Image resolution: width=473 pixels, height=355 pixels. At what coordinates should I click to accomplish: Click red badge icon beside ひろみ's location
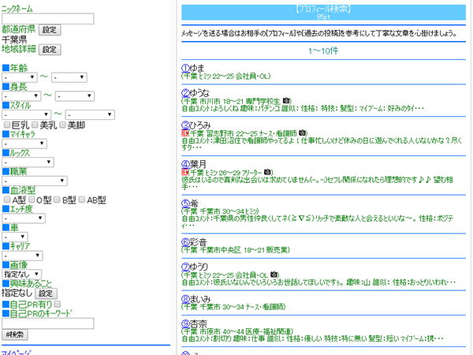tap(184, 133)
